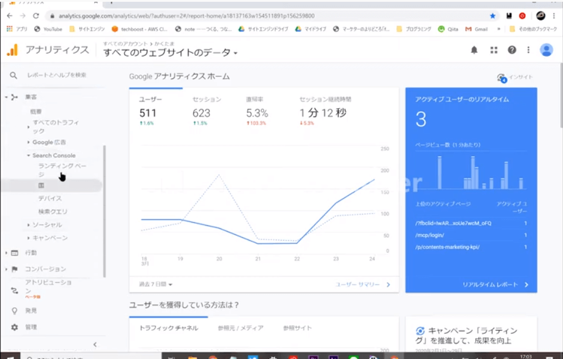Viewport: 563px width, 359px height.
Task: Open the プログラミング bookmark folder
Action: tap(413, 29)
